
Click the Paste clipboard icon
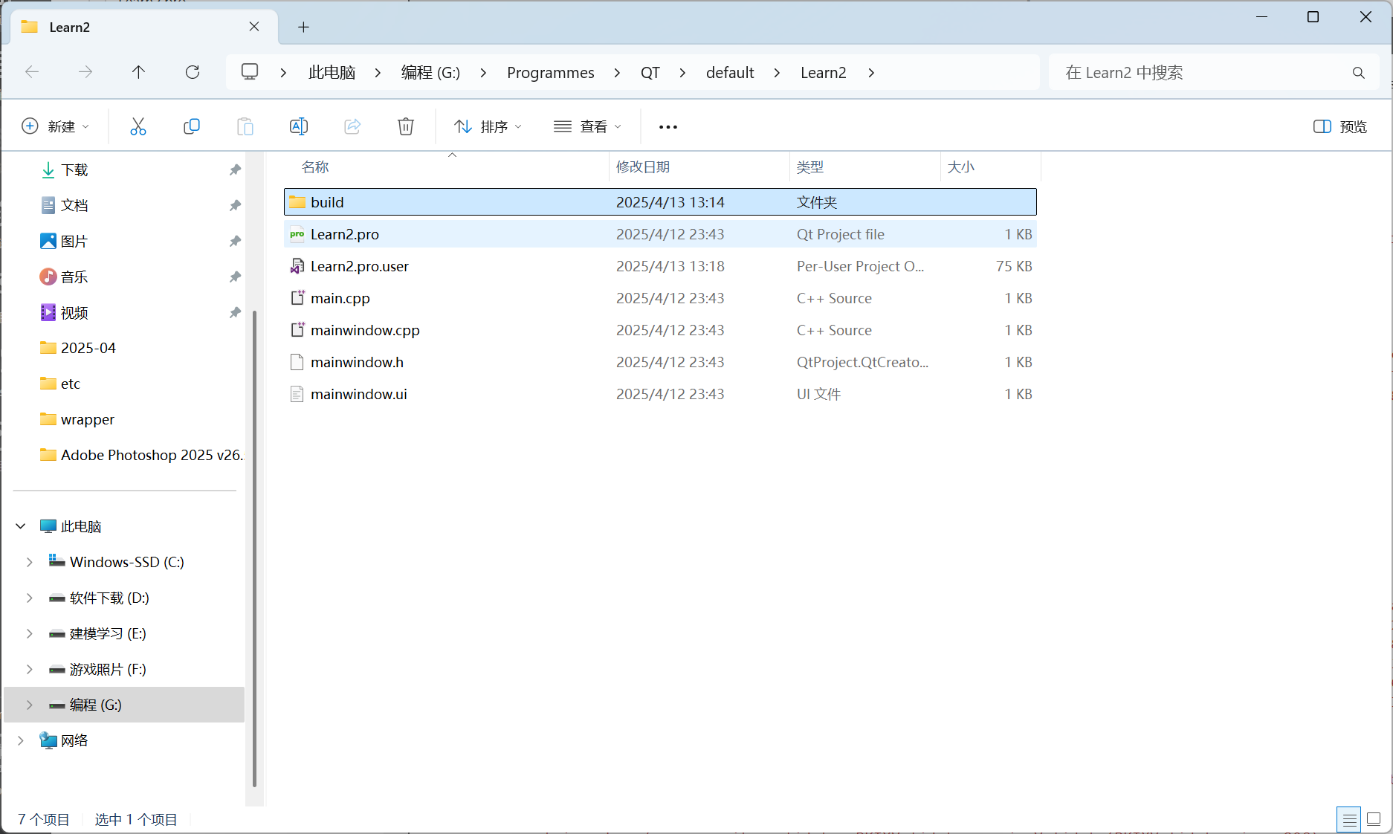click(245, 126)
